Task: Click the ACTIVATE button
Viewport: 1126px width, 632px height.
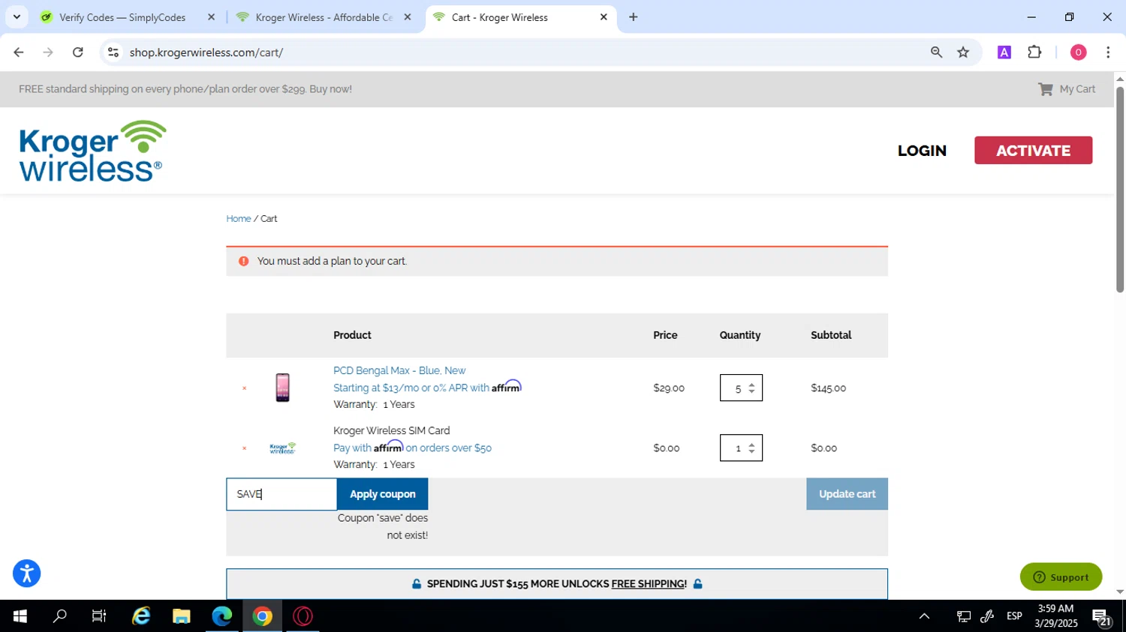Action: click(x=1033, y=151)
